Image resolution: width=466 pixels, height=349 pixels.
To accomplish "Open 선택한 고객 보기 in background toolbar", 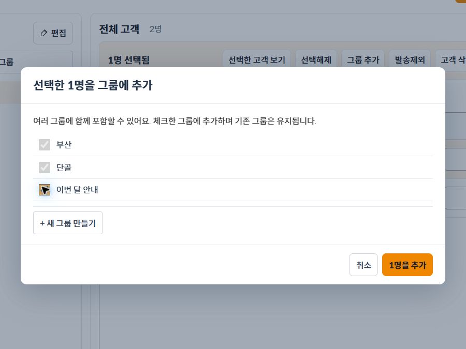I will [x=257, y=60].
